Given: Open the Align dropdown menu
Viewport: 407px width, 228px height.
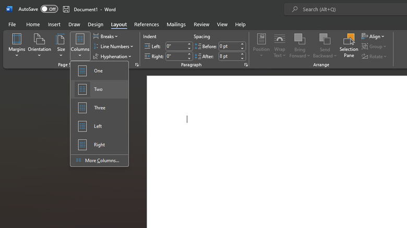Looking at the screenshot, I should (x=373, y=36).
